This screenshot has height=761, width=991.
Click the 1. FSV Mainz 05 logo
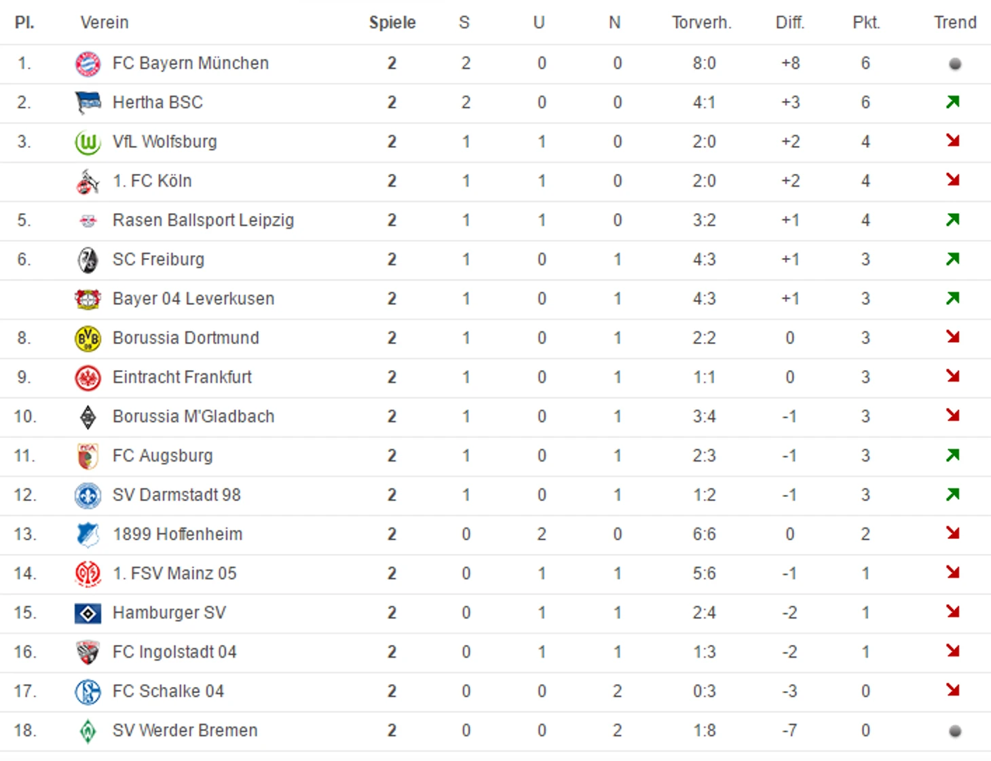pyautogui.click(x=88, y=574)
